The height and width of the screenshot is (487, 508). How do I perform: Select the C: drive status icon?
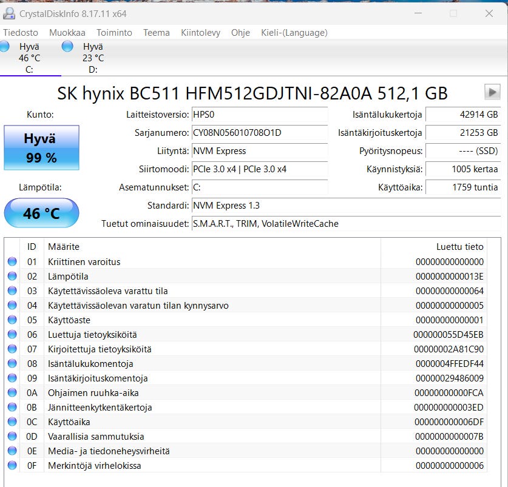tap(4, 47)
